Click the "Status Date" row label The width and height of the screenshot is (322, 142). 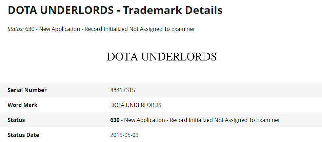coord(23,135)
